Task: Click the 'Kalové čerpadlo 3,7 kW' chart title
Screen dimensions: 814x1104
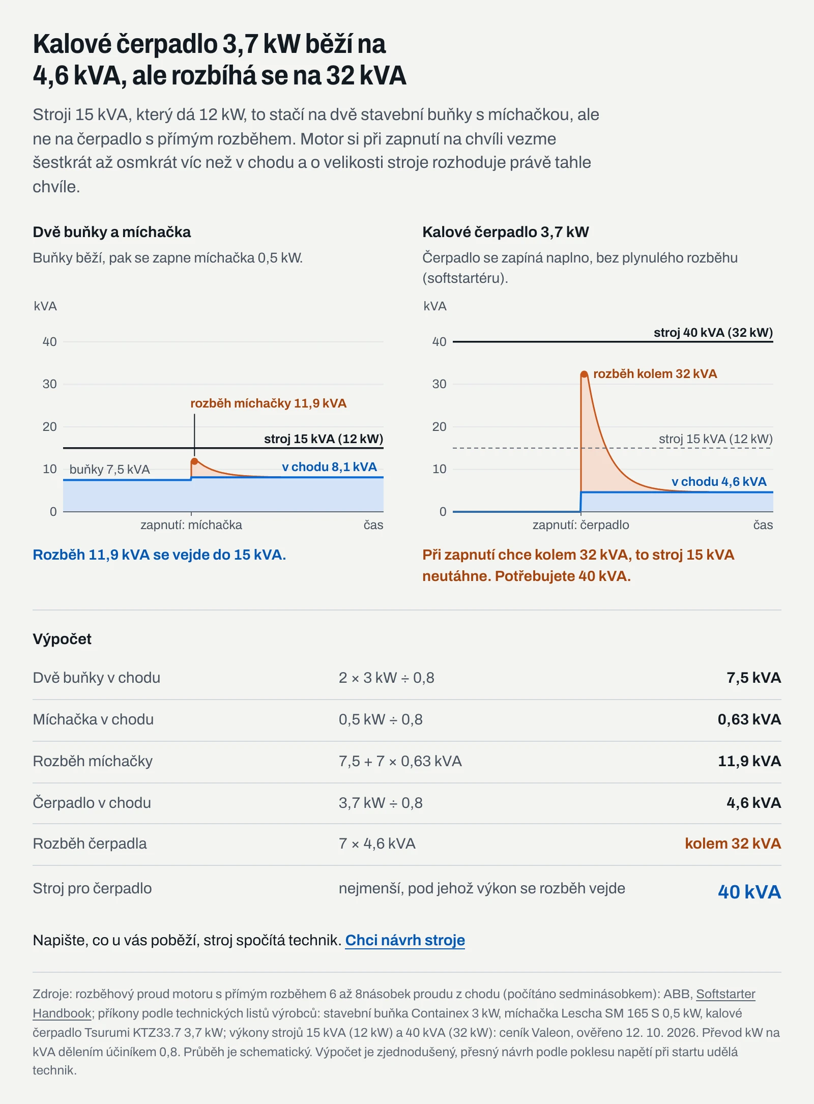Action: [506, 232]
